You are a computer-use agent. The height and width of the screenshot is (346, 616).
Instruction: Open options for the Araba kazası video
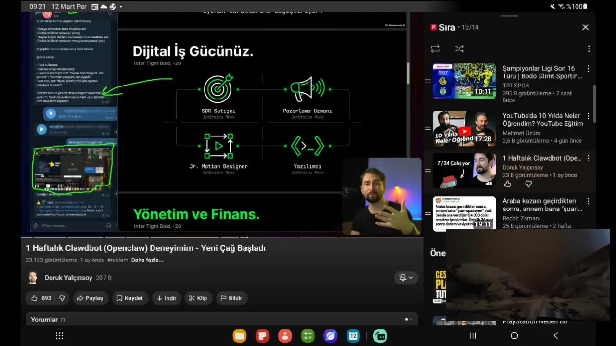tap(588, 201)
